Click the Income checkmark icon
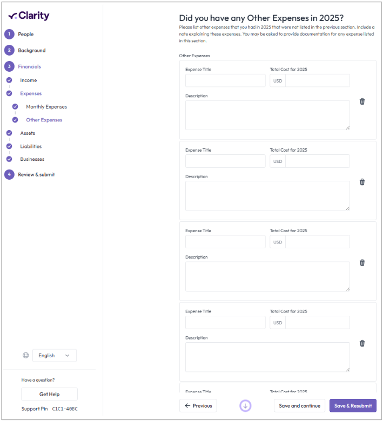383x421 pixels. coord(9,80)
